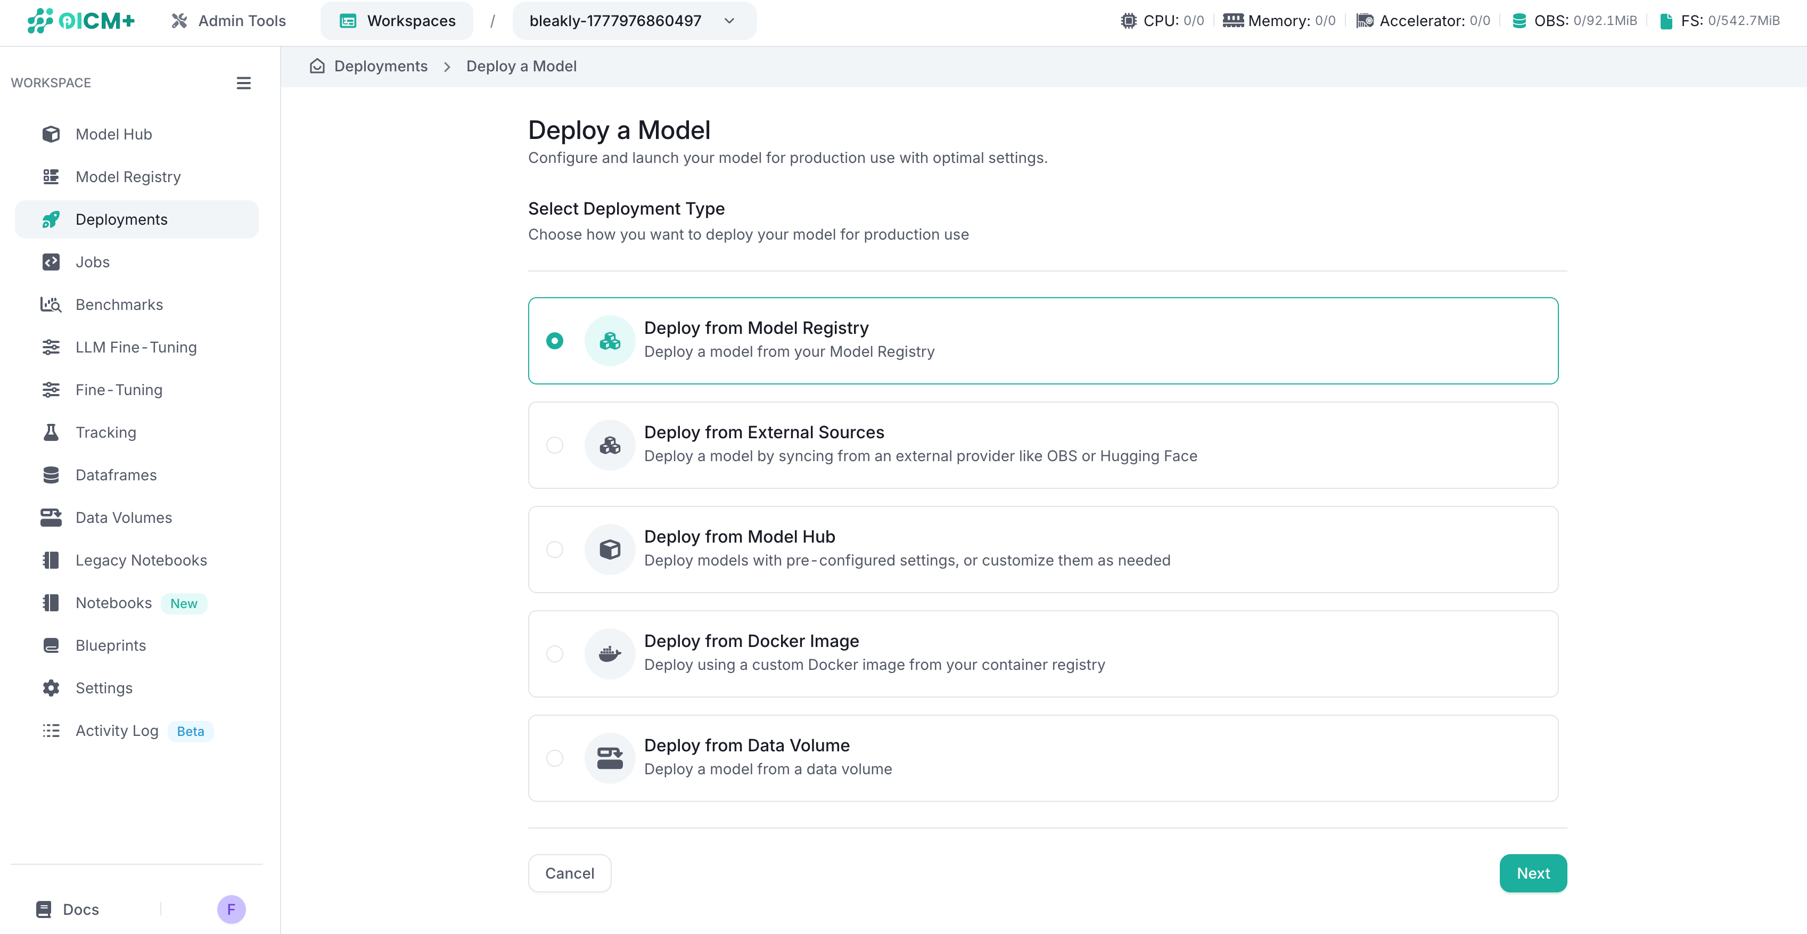This screenshot has height=934, width=1807.
Task: Open the user avatar F
Action: [232, 910]
